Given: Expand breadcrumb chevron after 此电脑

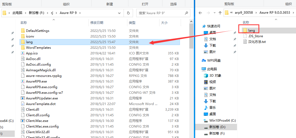Looking at the screenshot, I should tap(25, 13).
